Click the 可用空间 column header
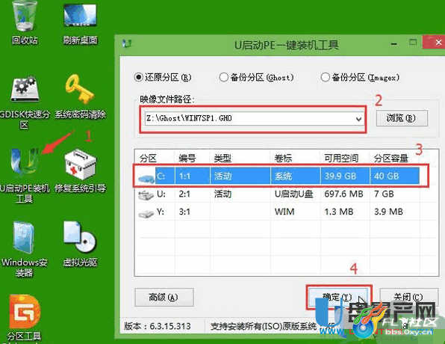Screen dimensions: 445x344 click(x=341, y=158)
